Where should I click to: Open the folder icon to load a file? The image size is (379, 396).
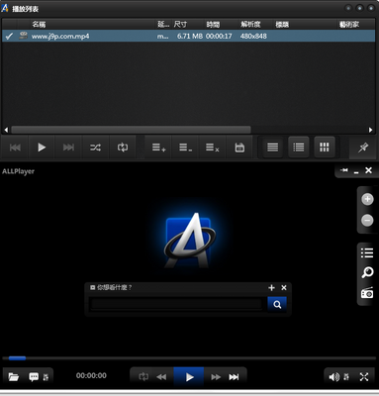[14, 376]
